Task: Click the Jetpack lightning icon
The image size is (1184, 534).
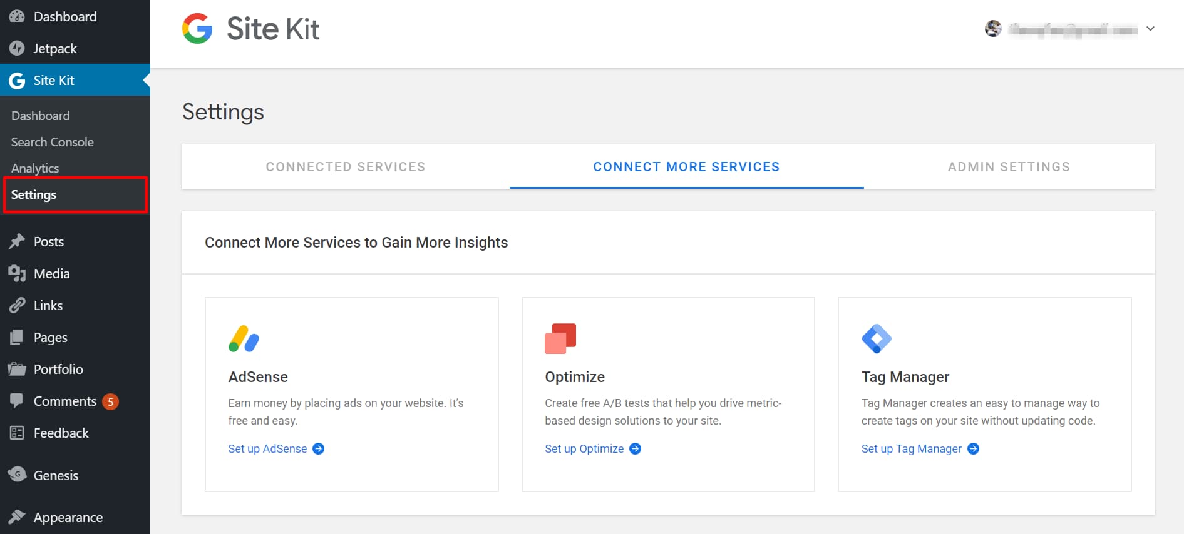Action: (17, 48)
